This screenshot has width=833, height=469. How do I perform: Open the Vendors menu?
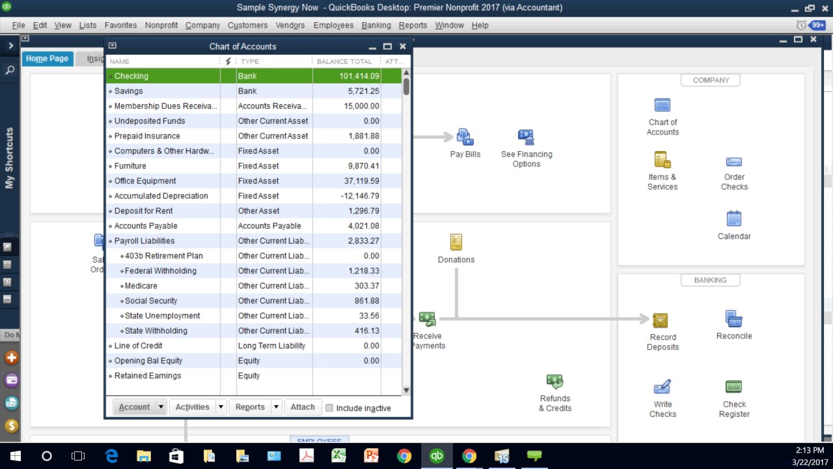(x=290, y=25)
